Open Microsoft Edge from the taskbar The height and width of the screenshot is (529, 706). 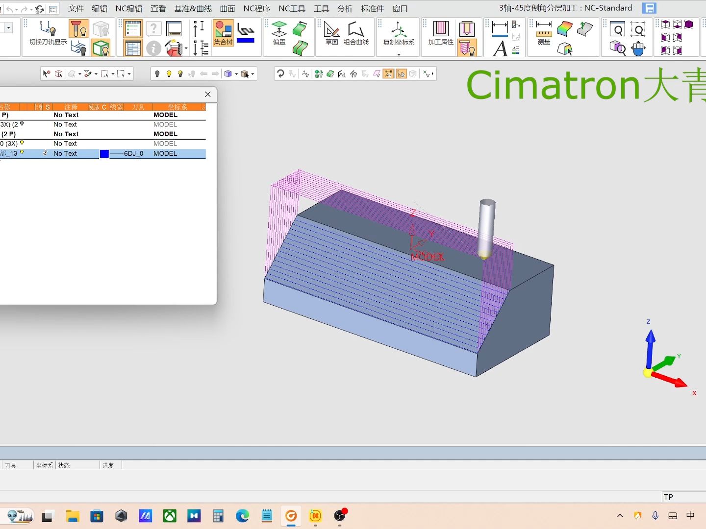tap(242, 516)
